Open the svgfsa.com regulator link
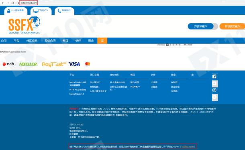Image resolution: width=245 pixels, height=150 pixels. 188,147
